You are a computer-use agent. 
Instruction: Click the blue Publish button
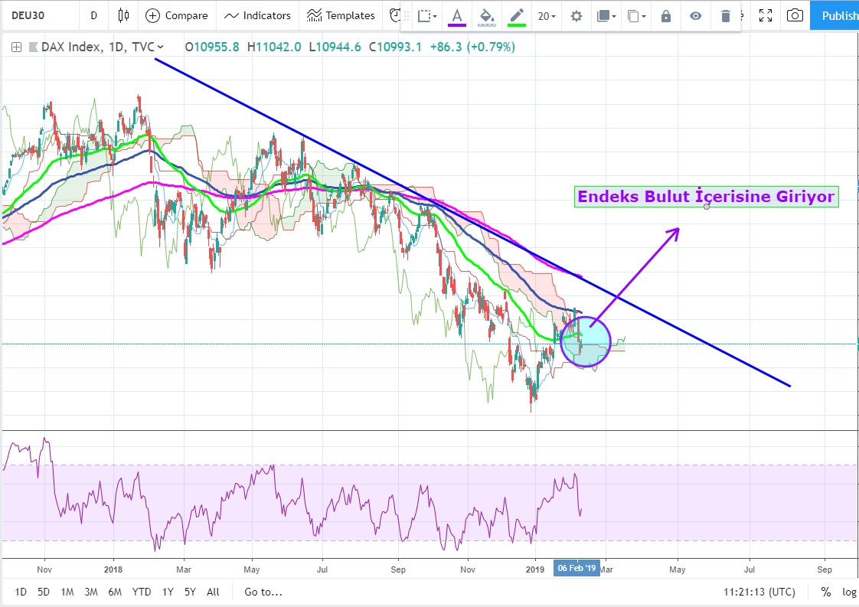pos(838,15)
